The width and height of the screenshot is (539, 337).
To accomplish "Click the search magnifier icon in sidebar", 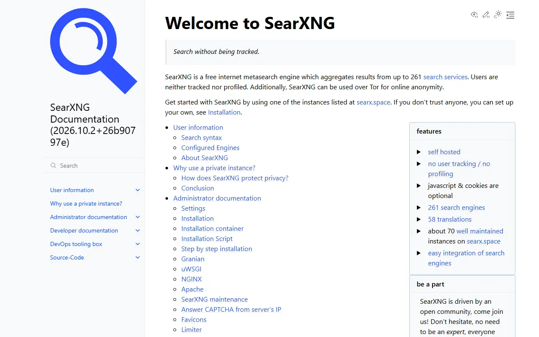I will pos(53,166).
